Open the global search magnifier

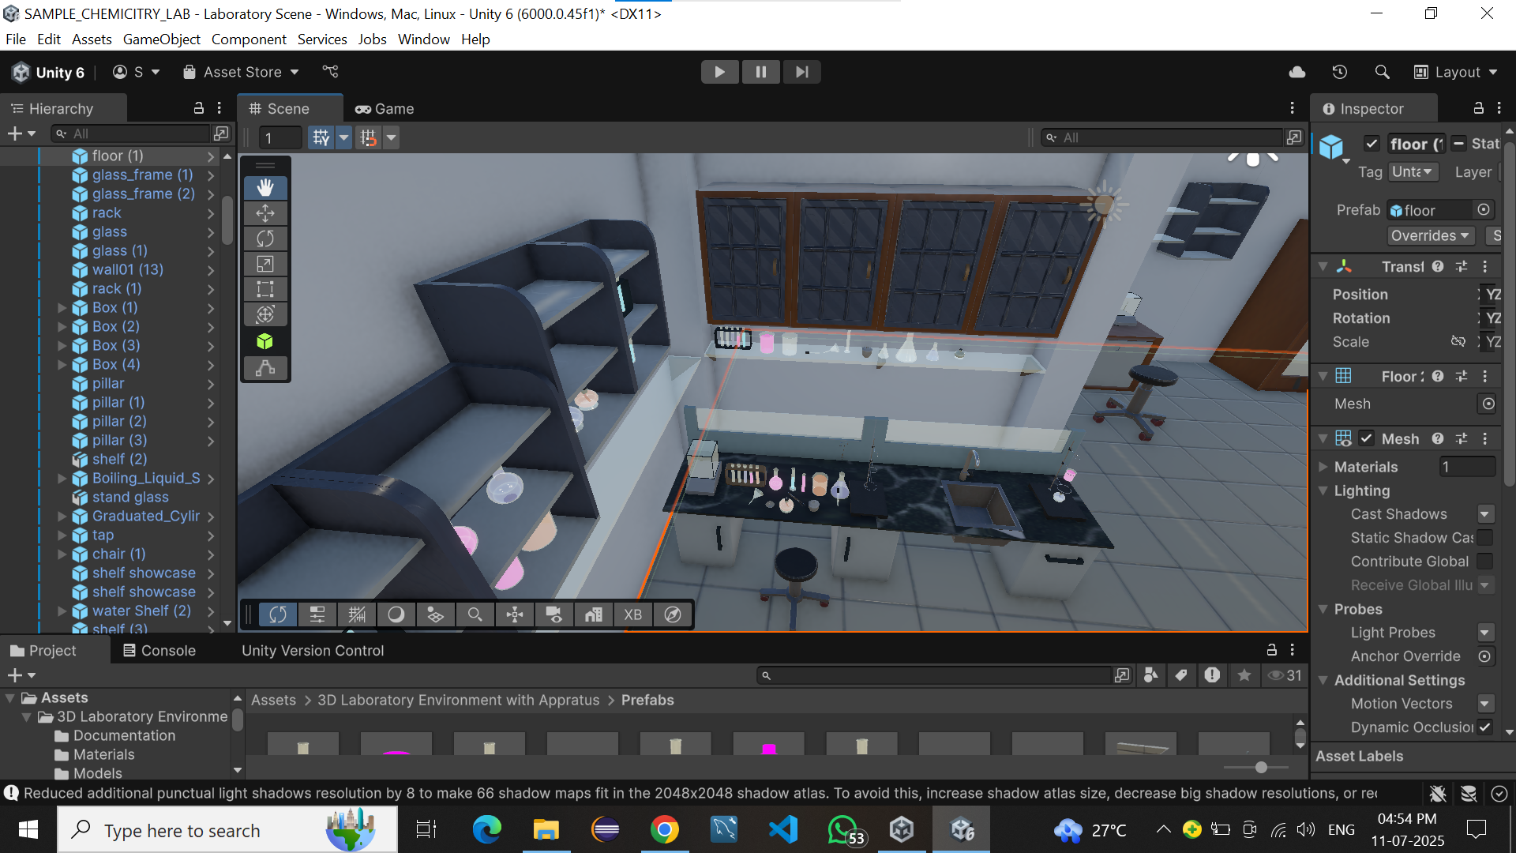pos(1382,72)
